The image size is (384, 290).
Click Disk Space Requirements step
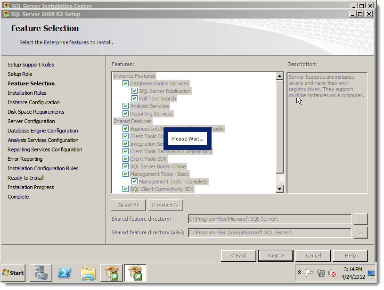[36, 112]
